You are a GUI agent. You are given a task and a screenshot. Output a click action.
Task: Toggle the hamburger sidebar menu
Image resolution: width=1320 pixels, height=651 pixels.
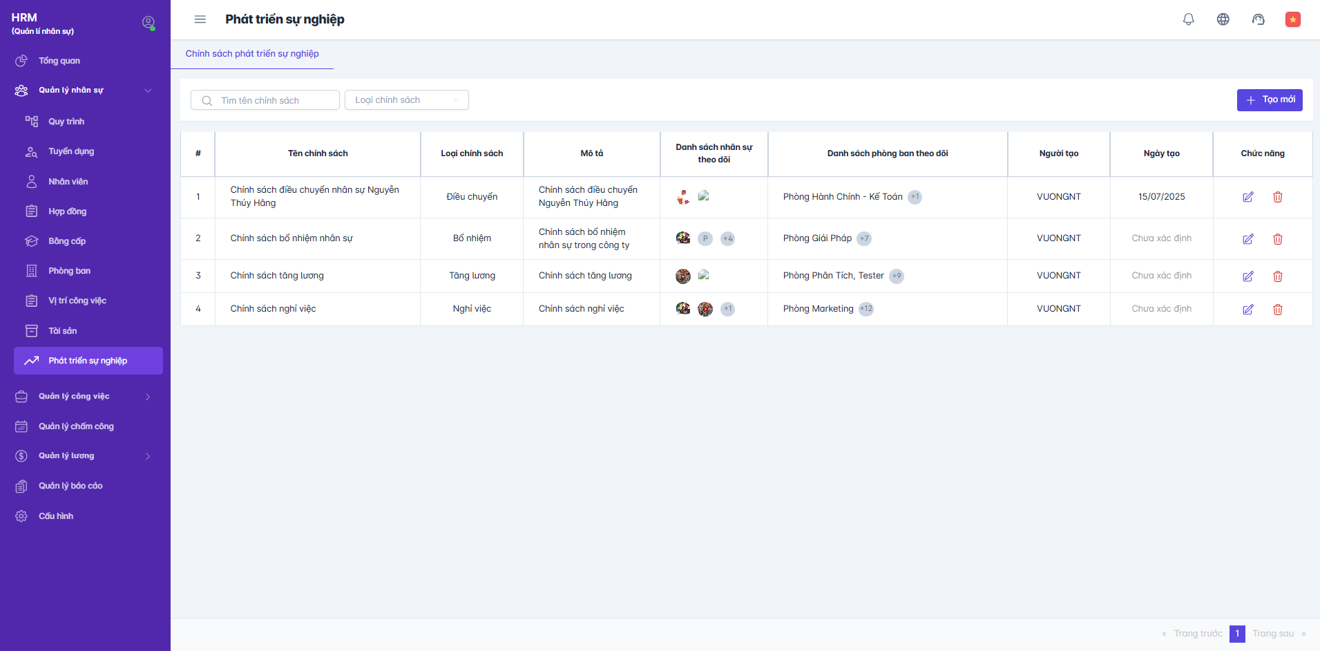200,19
